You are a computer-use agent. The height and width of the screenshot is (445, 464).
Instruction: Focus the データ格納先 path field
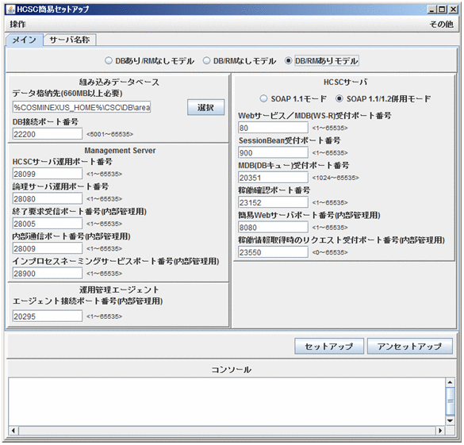82,107
